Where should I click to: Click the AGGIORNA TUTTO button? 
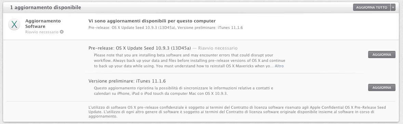(372, 7)
